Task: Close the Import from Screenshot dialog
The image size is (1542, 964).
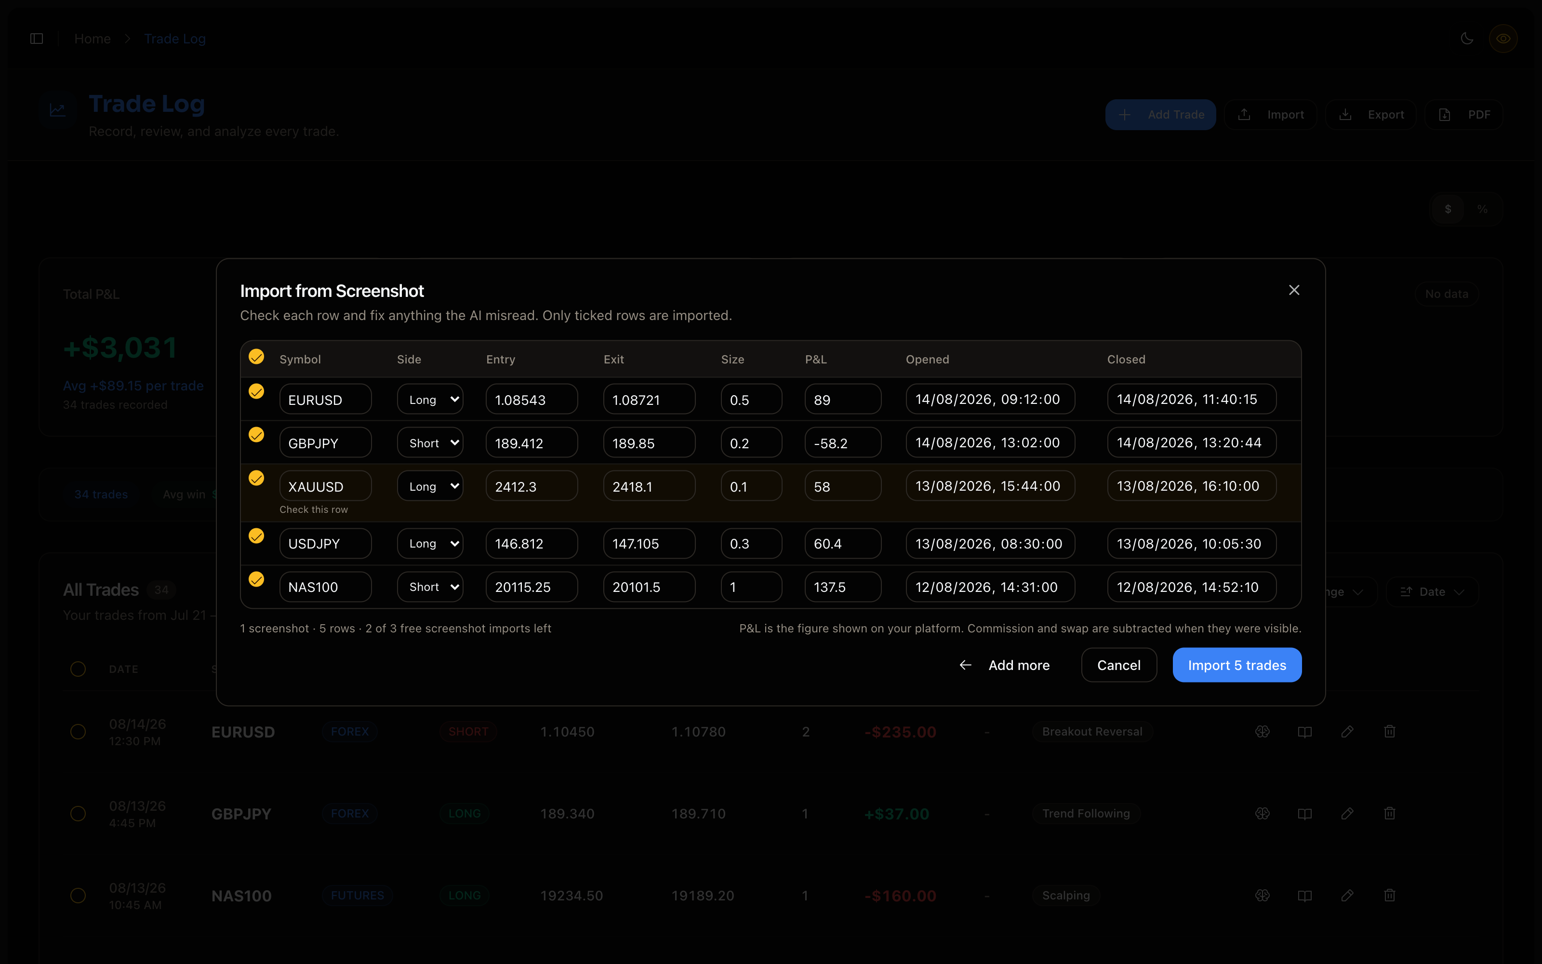Action: coord(1293,290)
